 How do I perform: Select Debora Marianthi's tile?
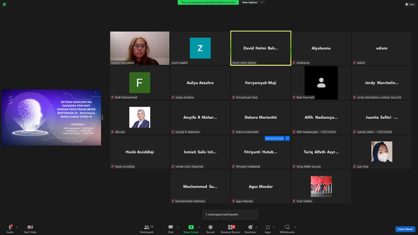coord(261,117)
